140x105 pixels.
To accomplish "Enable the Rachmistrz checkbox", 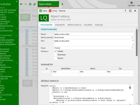I will pos(56,55).
